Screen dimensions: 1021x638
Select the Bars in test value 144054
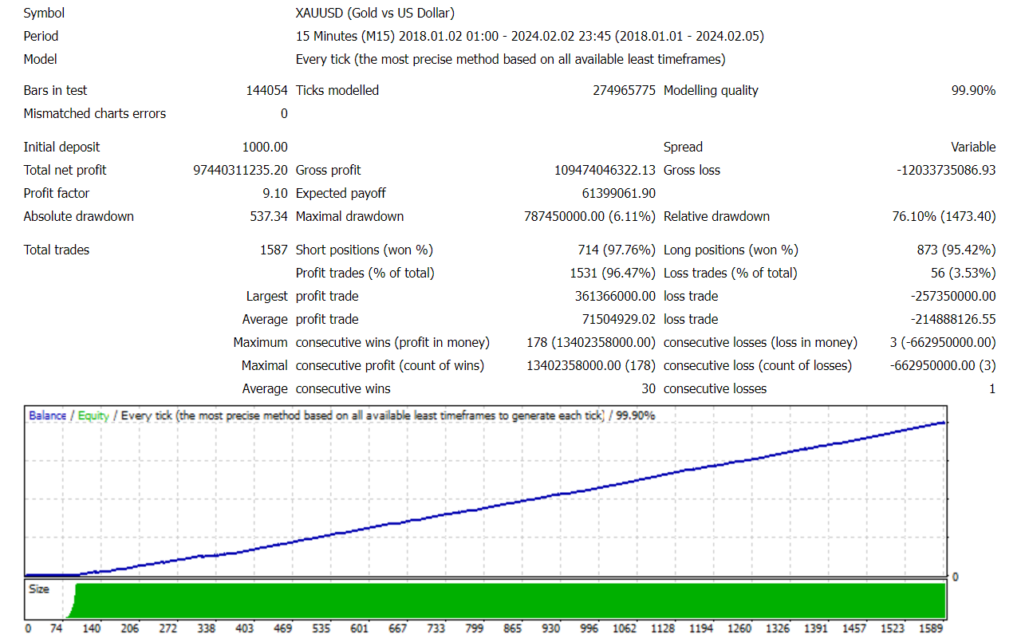coord(266,90)
